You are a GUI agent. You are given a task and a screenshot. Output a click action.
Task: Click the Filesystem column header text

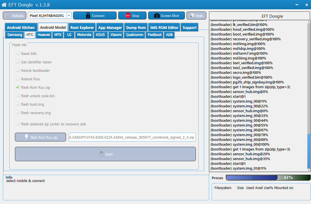[223, 188]
